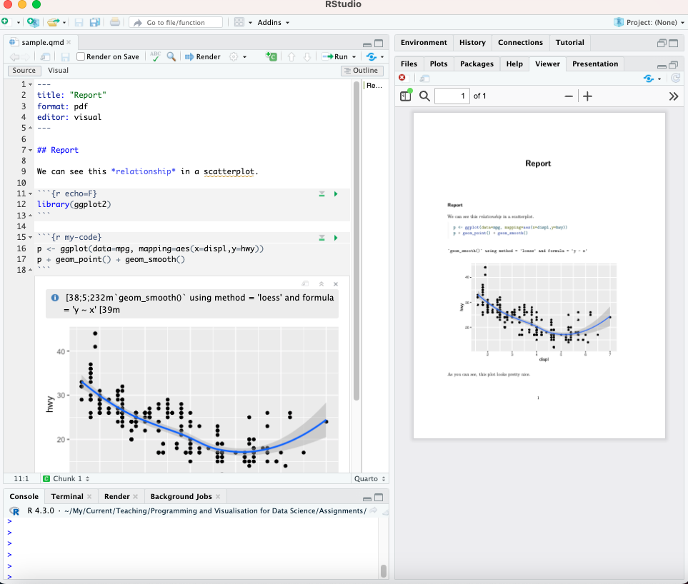Open the Chunk 1 navigation dropdown
The width and height of the screenshot is (688, 584).
click(66, 478)
